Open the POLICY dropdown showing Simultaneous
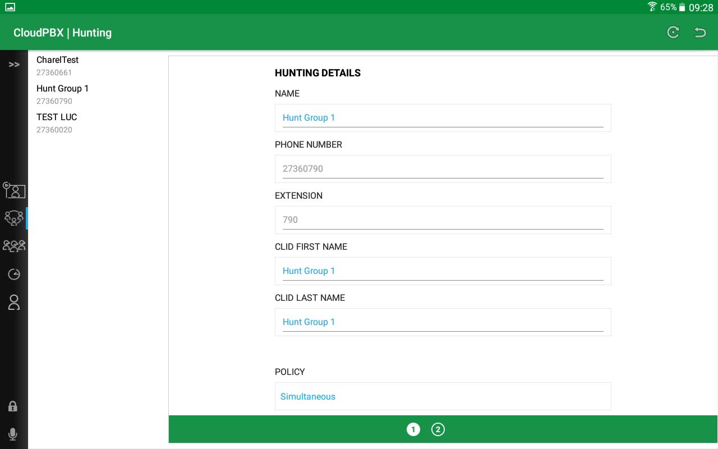 point(443,396)
